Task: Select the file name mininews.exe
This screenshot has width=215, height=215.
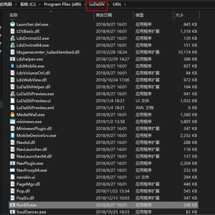Action: pos(29,122)
